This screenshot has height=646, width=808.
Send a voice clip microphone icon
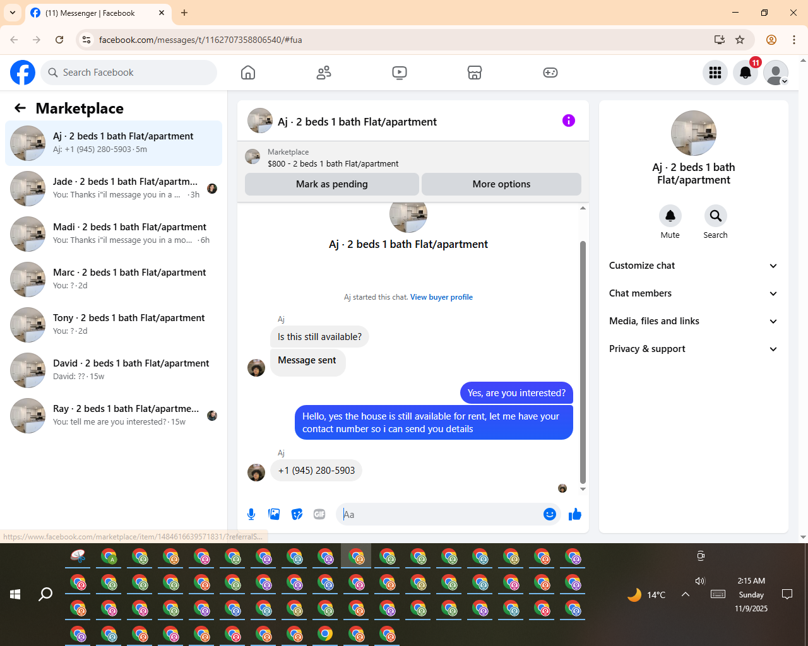[x=251, y=514]
